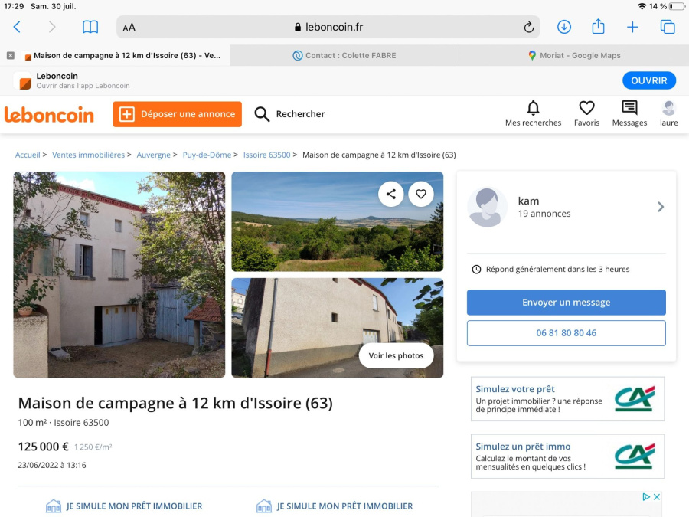Switch to Contact : Colette FABRE tab
The width and height of the screenshot is (689, 517).
[x=344, y=55]
